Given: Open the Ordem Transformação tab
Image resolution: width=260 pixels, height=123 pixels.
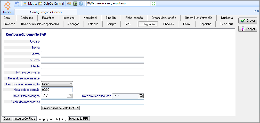Looking at the screenshot, I should 199,18.
